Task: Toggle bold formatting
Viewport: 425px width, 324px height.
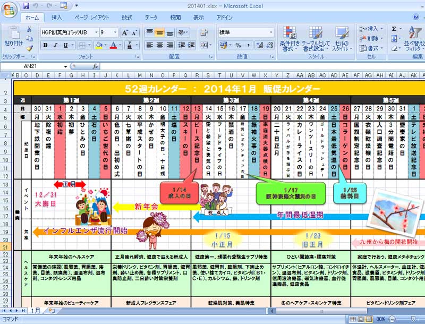Action: pyautogui.click(x=45, y=45)
